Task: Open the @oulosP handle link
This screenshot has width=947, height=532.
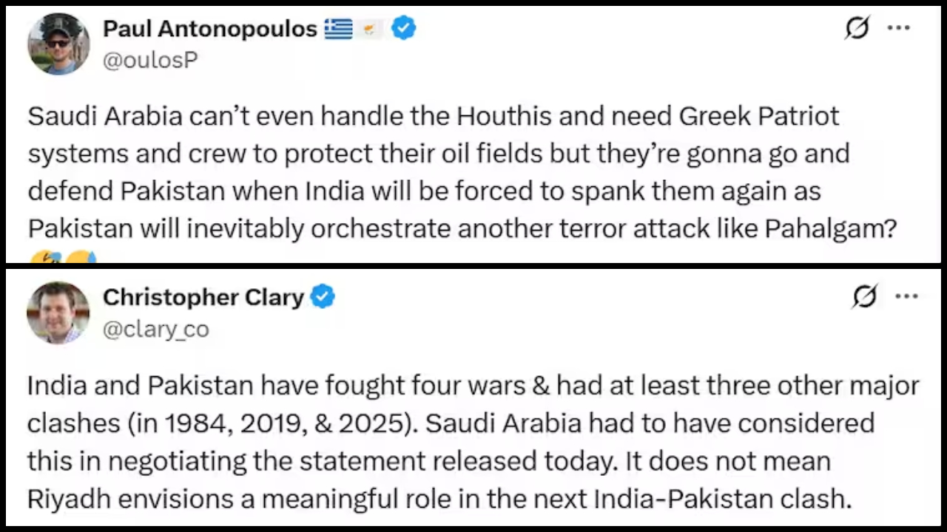Action: pyautogui.click(x=150, y=61)
